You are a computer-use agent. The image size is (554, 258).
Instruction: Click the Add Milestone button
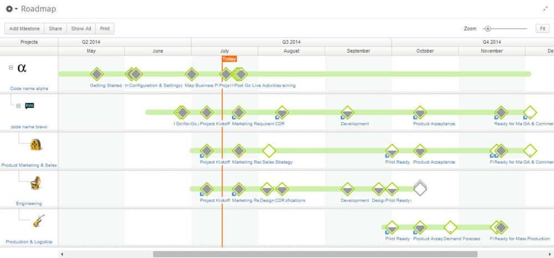pos(24,28)
